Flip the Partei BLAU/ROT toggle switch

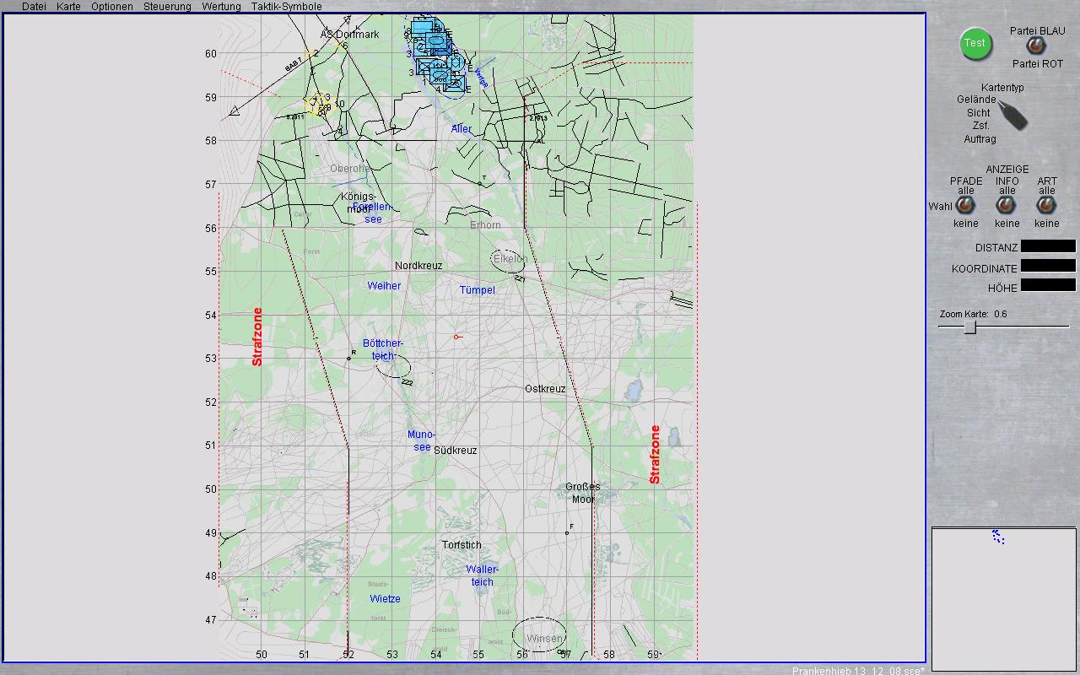(1034, 46)
